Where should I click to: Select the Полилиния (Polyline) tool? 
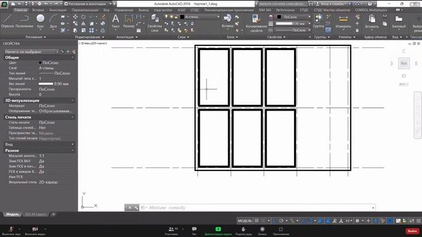24,21
